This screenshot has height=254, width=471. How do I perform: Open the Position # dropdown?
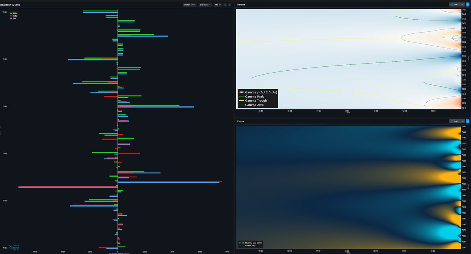(190, 5)
